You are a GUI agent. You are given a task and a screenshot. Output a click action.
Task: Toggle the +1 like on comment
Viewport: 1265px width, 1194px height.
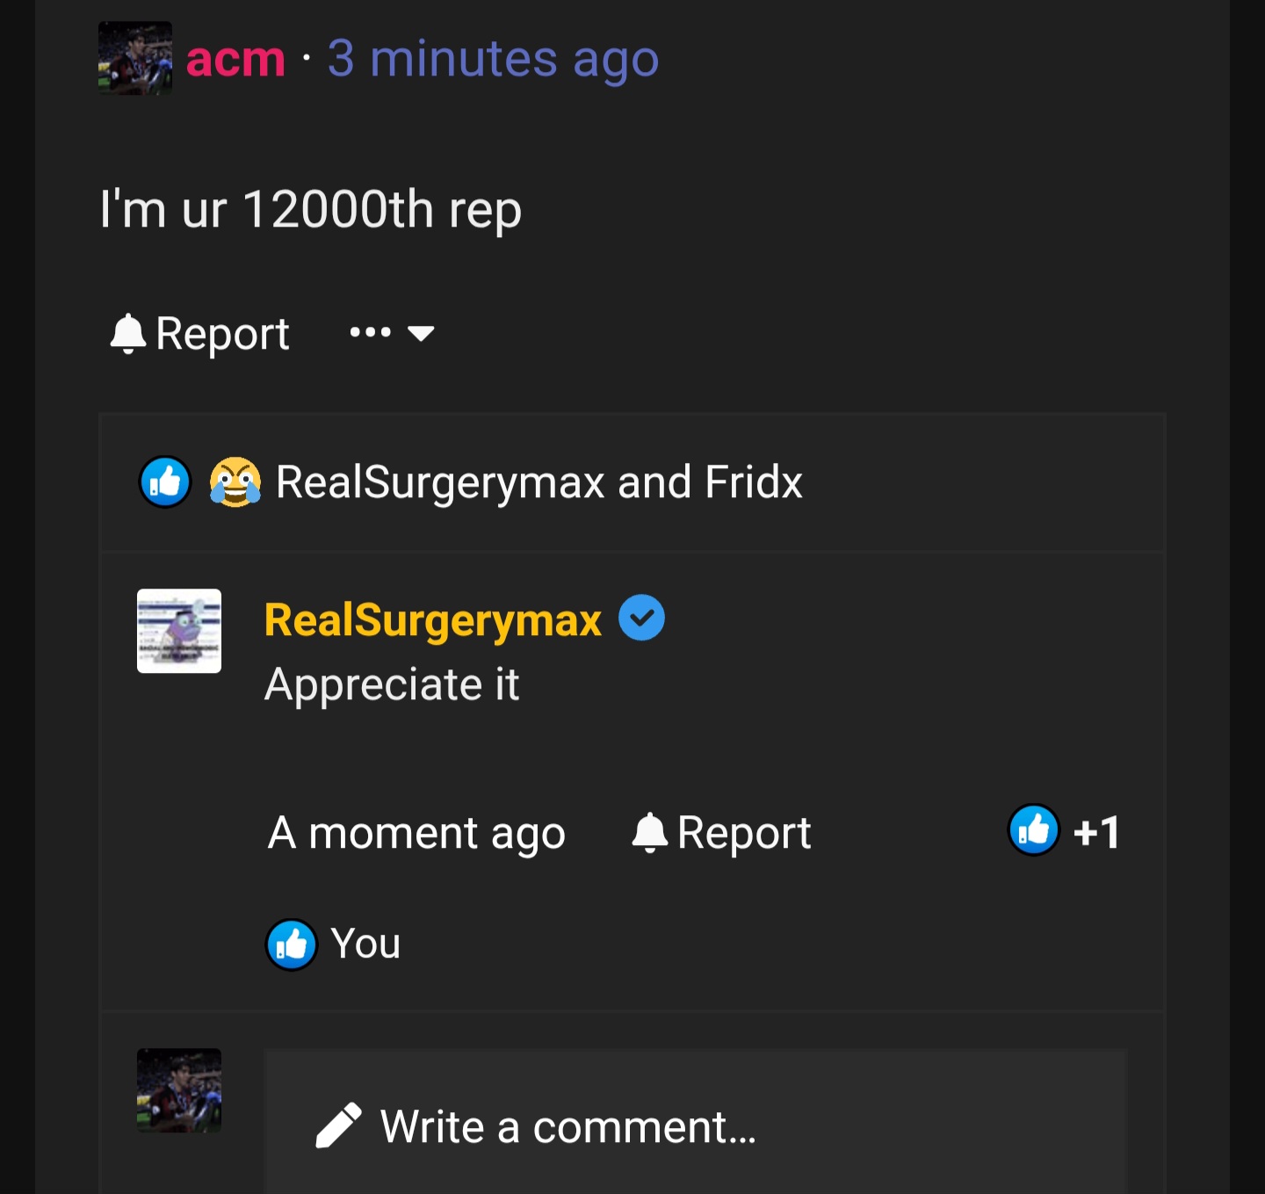(1063, 830)
